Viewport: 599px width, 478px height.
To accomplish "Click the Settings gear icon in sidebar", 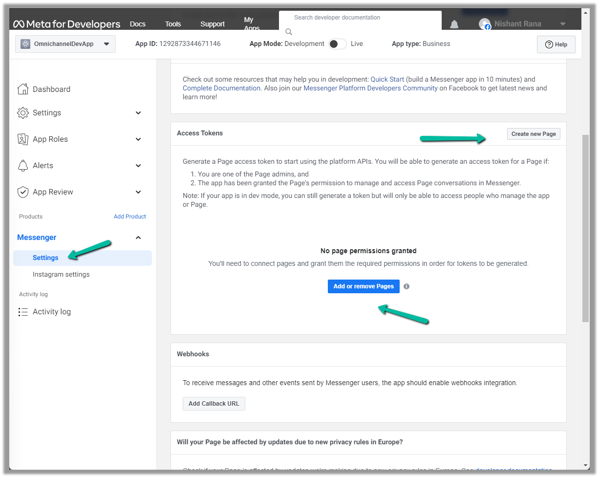I will click(23, 112).
